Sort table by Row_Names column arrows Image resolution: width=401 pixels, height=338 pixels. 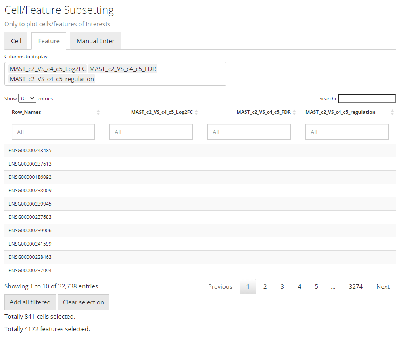coord(98,113)
